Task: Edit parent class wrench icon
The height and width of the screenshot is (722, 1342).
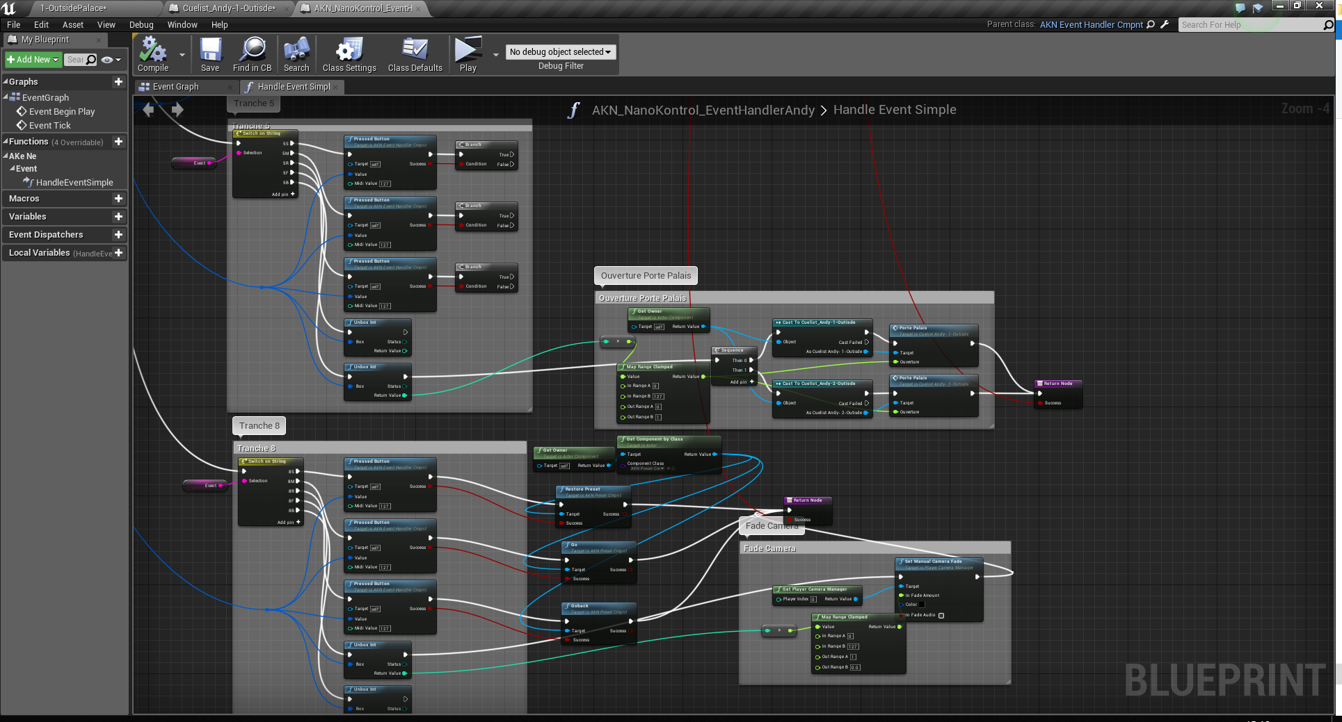Action: (1165, 24)
